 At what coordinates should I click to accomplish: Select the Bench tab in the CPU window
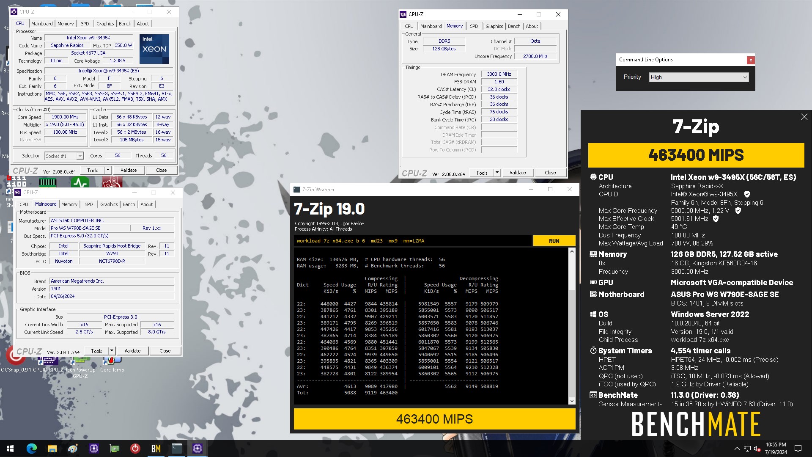(x=125, y=24)
